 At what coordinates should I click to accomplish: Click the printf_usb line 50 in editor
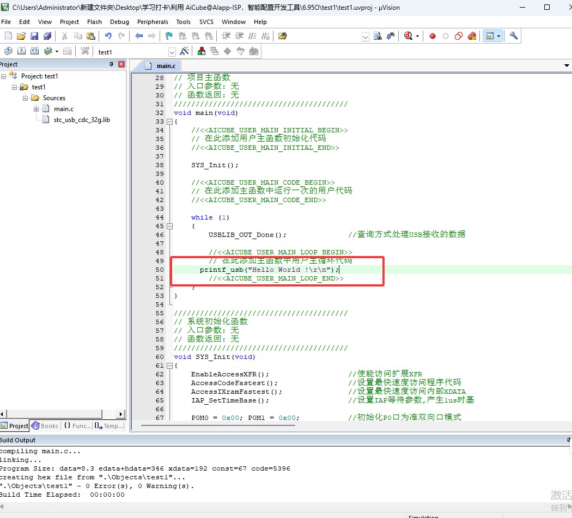[x=269, y=270]
